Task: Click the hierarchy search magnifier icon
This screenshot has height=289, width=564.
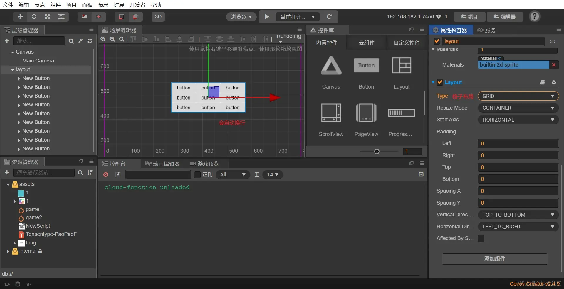Action: pos(71,41)
